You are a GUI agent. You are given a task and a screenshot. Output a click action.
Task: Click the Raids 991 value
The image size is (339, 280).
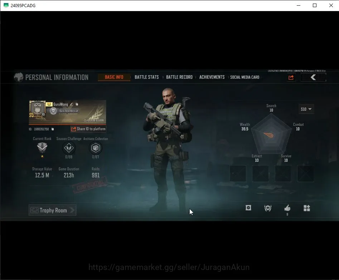point(96,175)
